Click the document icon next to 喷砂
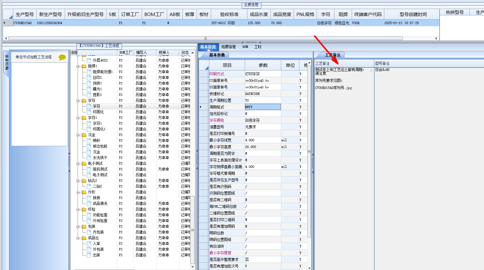This screenshot has width=484, height=270. click(x=89, y=140)
